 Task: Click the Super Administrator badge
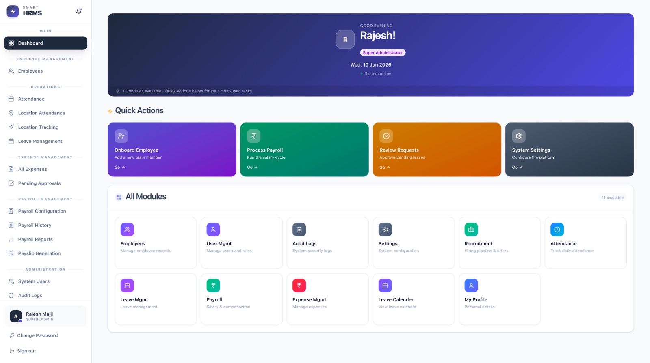pos(383,52)
